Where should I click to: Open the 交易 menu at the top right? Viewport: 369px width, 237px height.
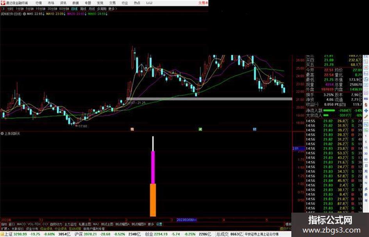coord(203,3)
